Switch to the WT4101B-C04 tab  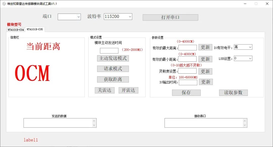pyautogui.click(x=16, y=30)
